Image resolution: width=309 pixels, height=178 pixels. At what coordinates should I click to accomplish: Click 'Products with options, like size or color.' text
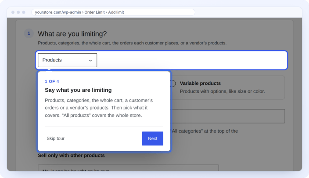coord(222,91)
